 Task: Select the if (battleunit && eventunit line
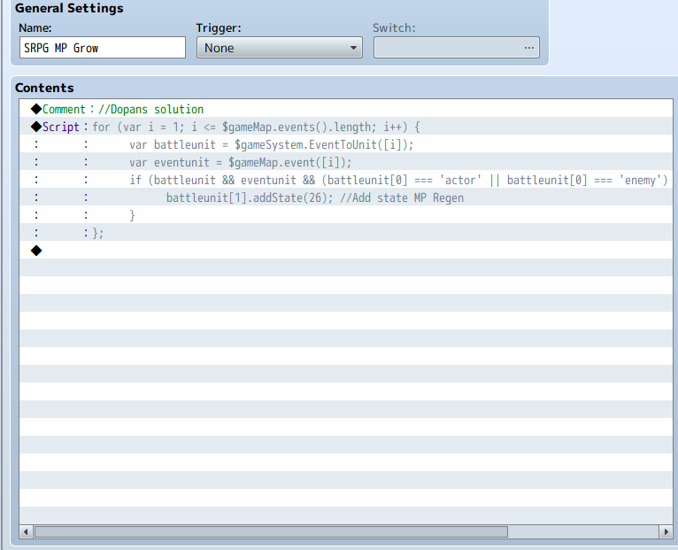[x=346, y=180]
